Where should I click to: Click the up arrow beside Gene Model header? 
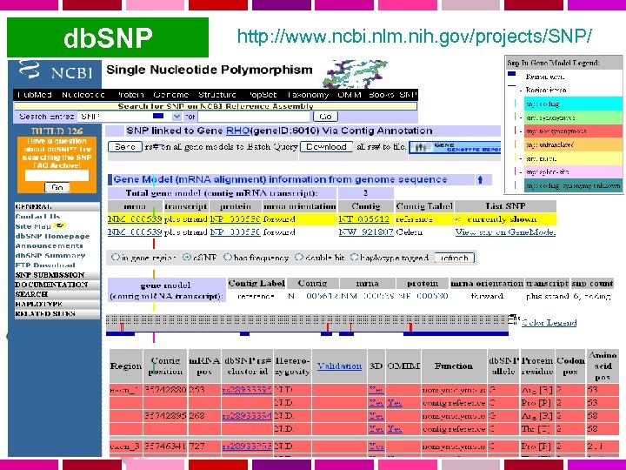[x=480, y=180]
